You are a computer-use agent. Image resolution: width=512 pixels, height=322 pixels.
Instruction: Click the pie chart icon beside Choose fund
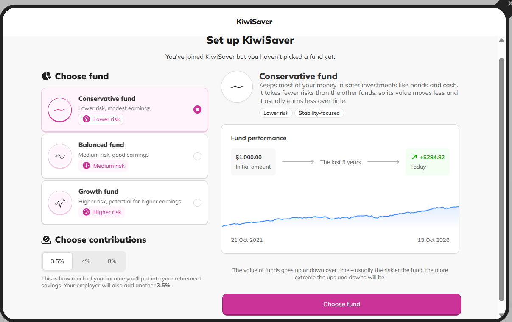(46, 76)
